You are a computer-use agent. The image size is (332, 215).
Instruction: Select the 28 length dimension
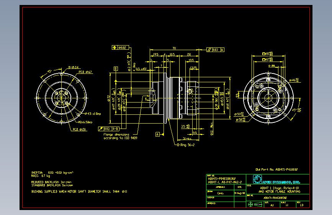[x=189, y=55]
